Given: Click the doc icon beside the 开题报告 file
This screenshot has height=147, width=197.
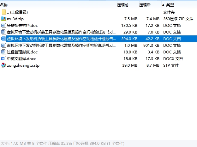Looking at the screenshot, I should pos(3,39).
